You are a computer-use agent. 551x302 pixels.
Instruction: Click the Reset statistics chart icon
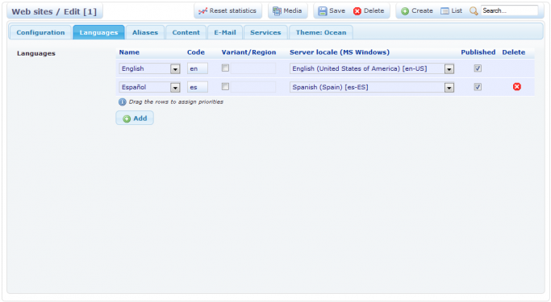pos(202,11)
